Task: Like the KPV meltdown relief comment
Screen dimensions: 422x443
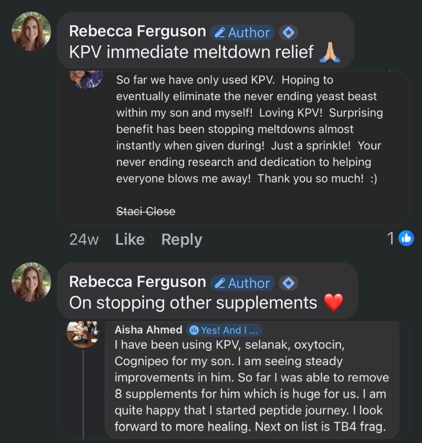Action: pyautogui.click(x=130, y=239)
